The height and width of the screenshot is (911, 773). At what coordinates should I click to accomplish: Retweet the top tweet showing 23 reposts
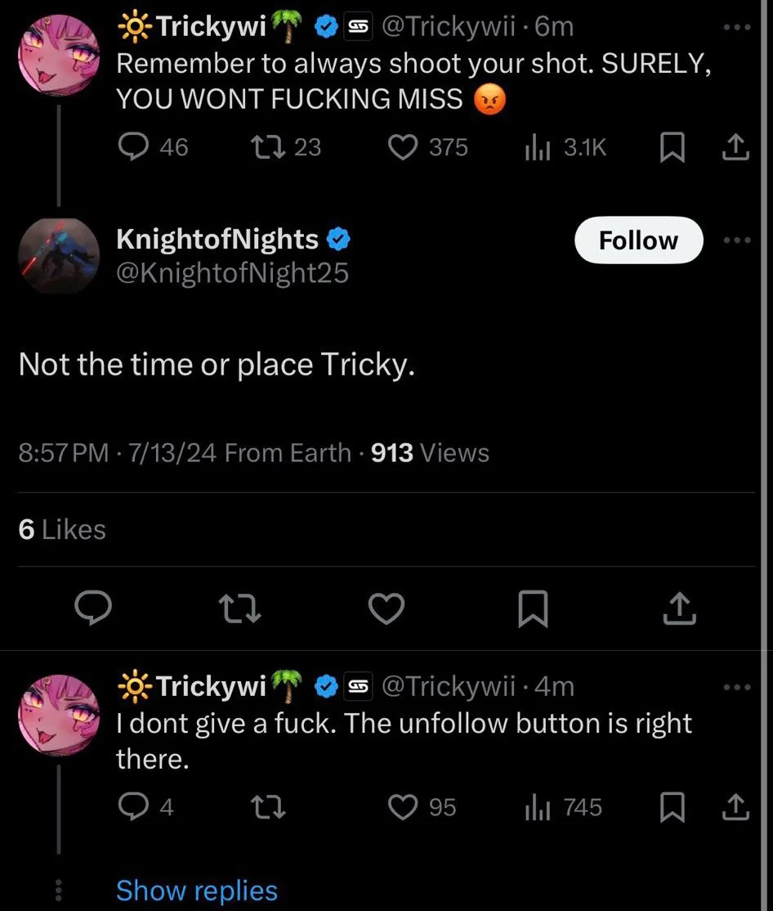click(264, 147)
